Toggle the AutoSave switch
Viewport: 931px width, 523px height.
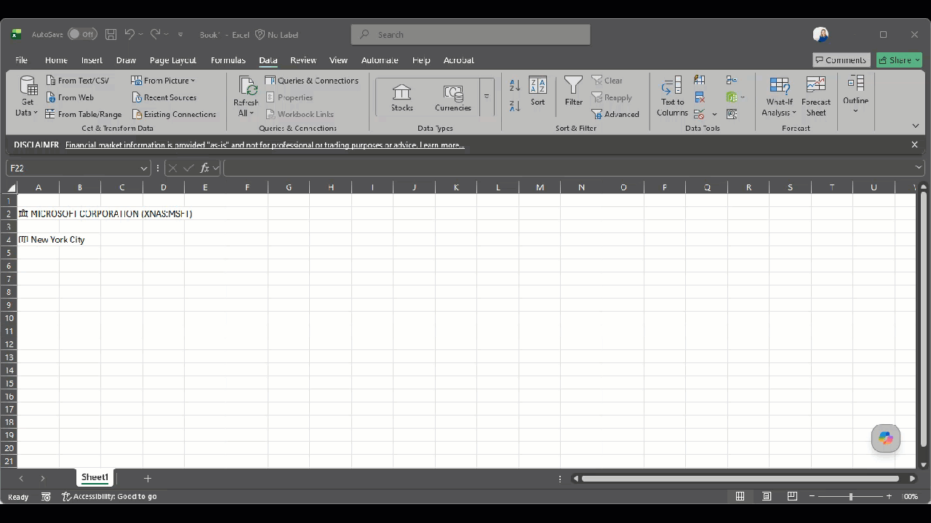coord(82,34)
